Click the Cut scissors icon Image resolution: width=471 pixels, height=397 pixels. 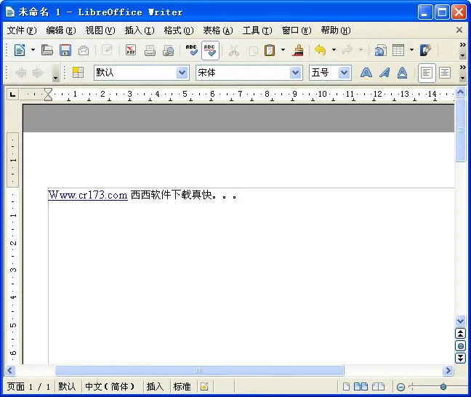234,50
